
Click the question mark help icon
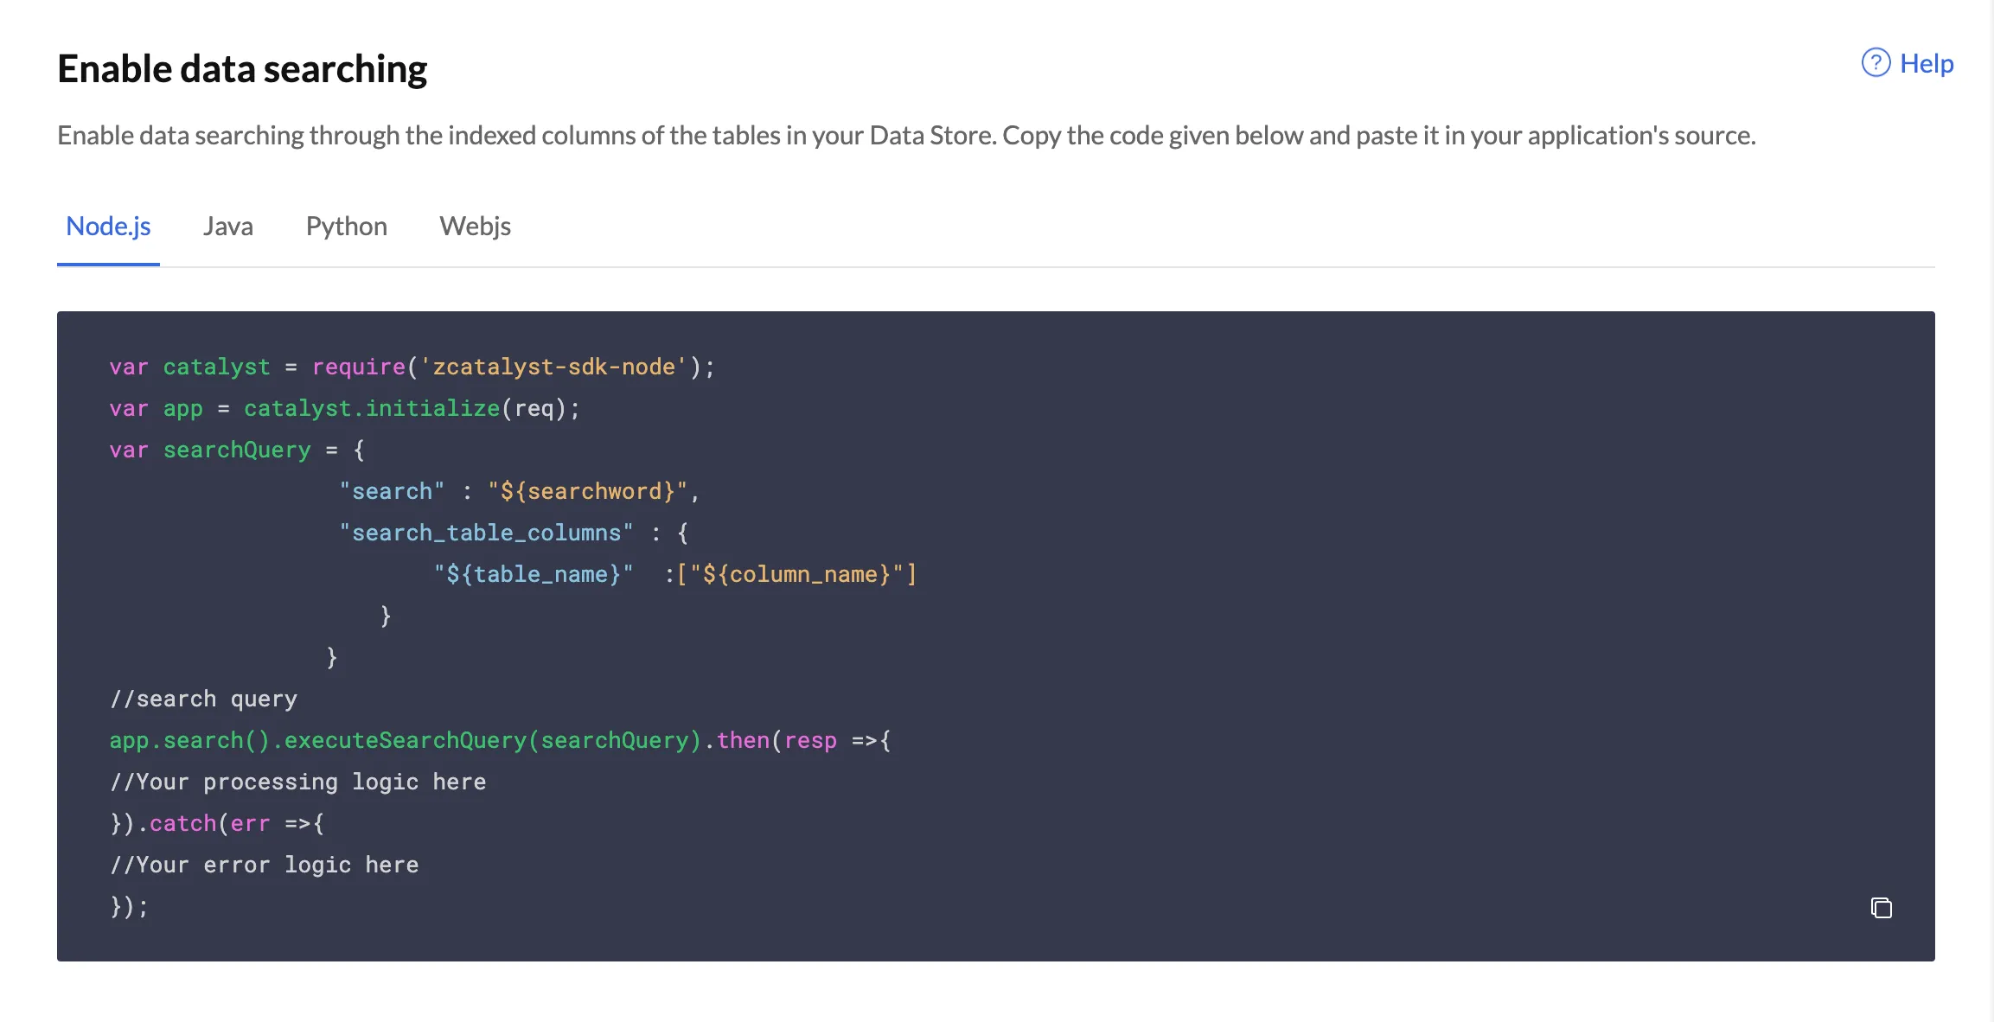click(x=1876, y=62)
